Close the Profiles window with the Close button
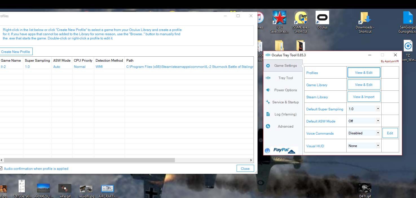The image size is (416, 198). (245, 168)
